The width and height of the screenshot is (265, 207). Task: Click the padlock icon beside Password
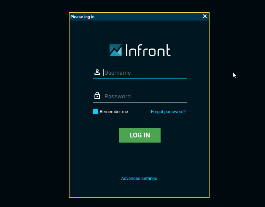tap(97, 96)
